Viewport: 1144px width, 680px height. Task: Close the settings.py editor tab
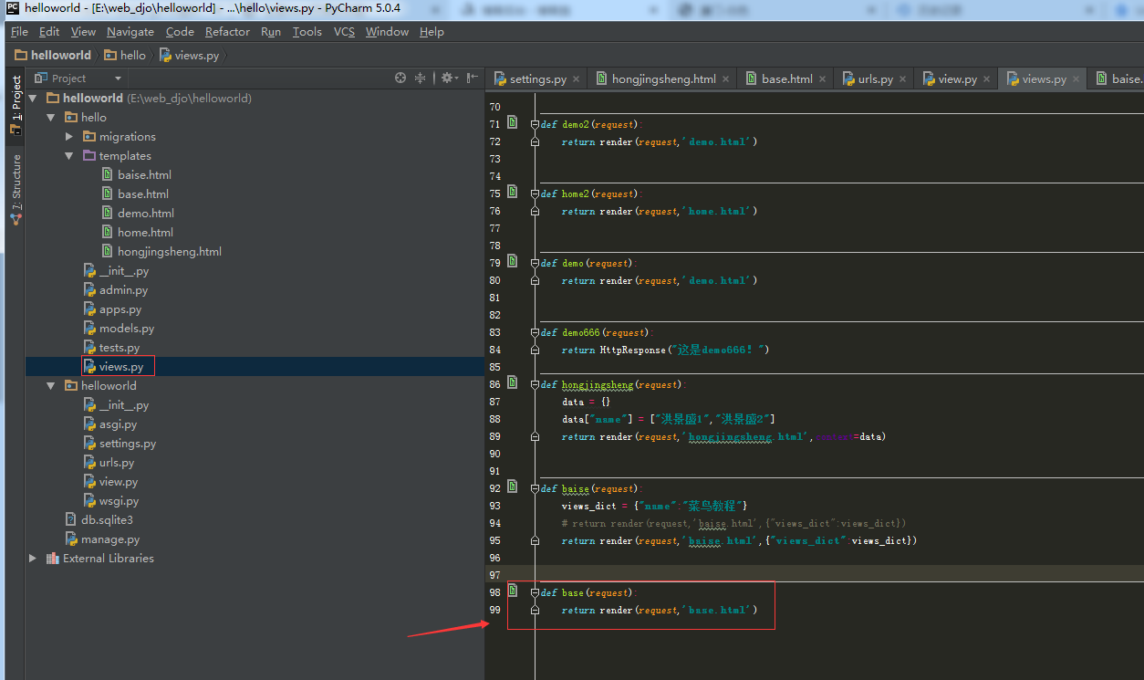tap(577, 79)
